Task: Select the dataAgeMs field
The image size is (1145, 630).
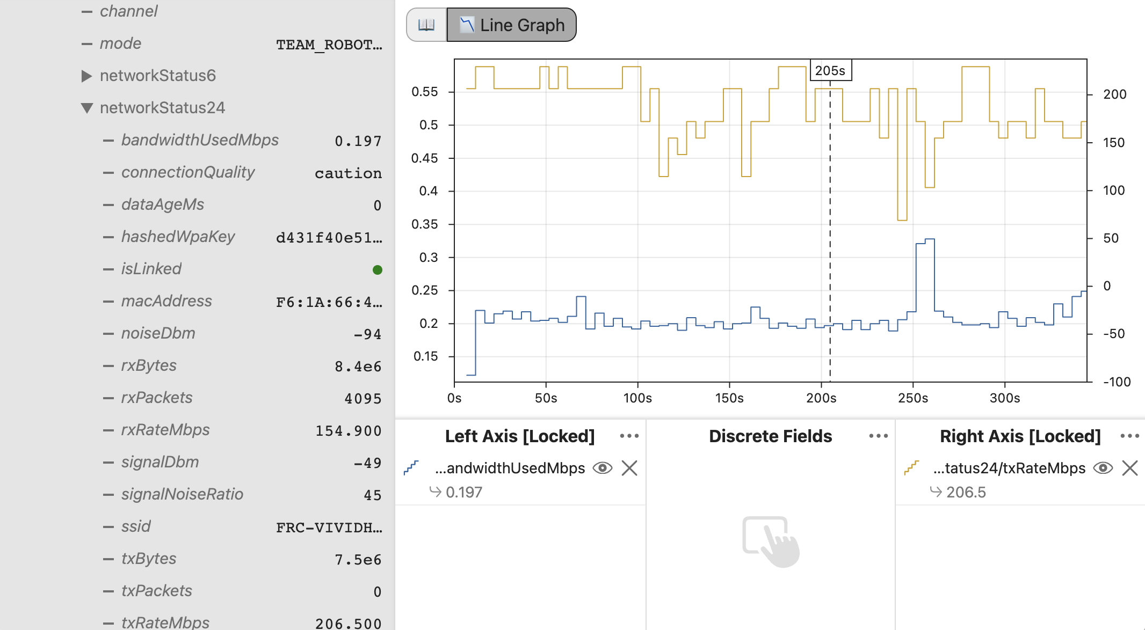Action: (x=163, y=204)
